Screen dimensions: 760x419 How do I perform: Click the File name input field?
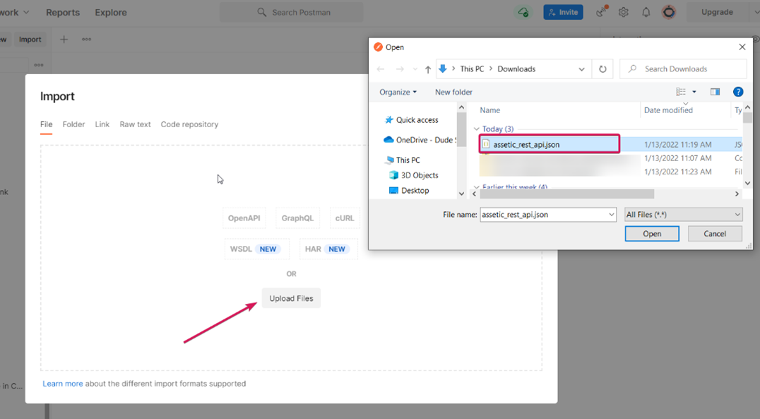point(543,214)
